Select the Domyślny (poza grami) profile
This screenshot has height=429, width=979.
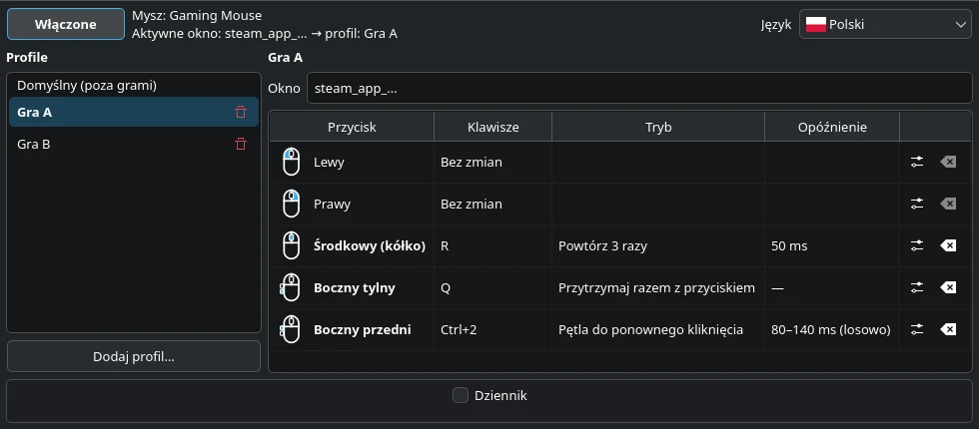134,86
